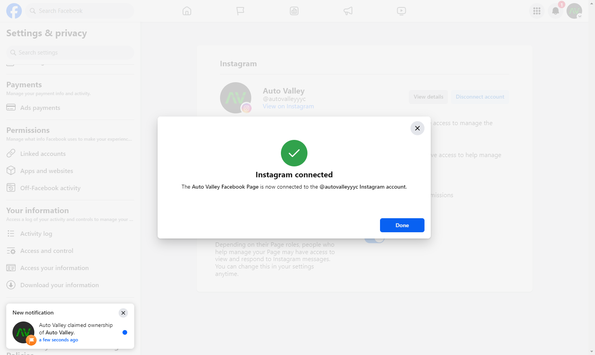Open Access your information
Viewport: 595px width, 355px height.
click(x=70, y=268)
